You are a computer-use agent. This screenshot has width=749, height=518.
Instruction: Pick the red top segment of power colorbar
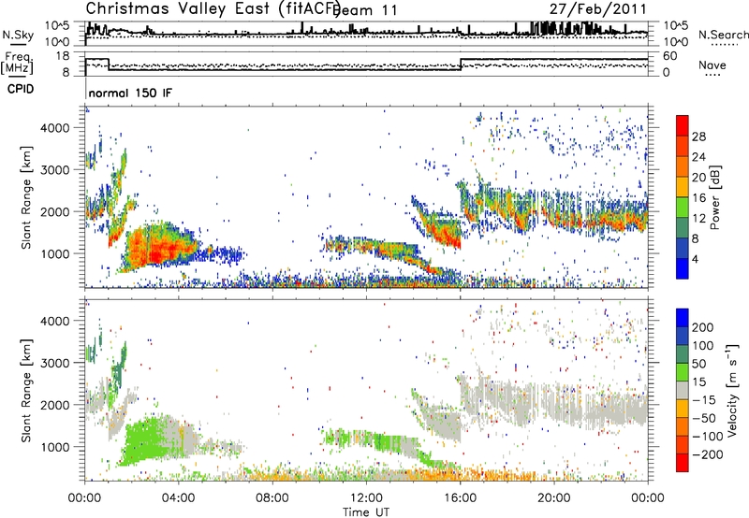pos(683,125)
